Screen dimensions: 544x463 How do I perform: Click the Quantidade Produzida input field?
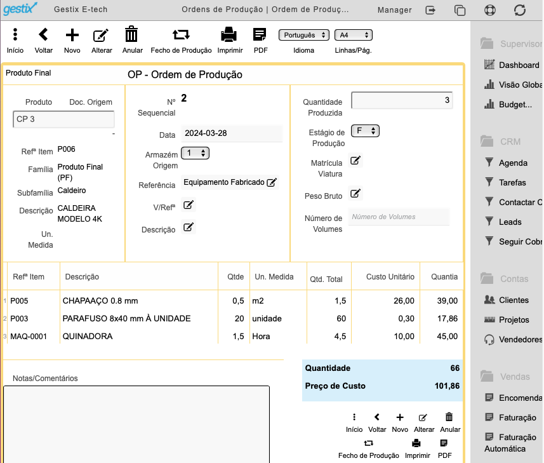(x=402, y=100)
